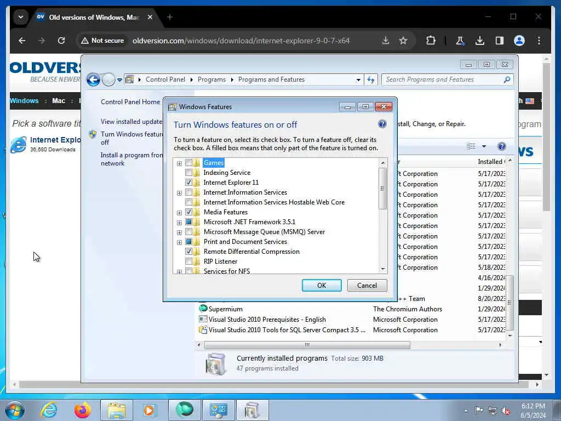Screen dimensions: 561x421
Task: Select Visual Studio 2010 Tools for SQL Server
Action: [282, 329]
